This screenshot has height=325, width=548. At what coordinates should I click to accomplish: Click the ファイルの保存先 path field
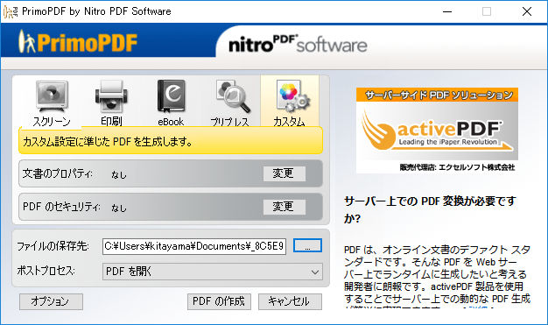(194, 246)
